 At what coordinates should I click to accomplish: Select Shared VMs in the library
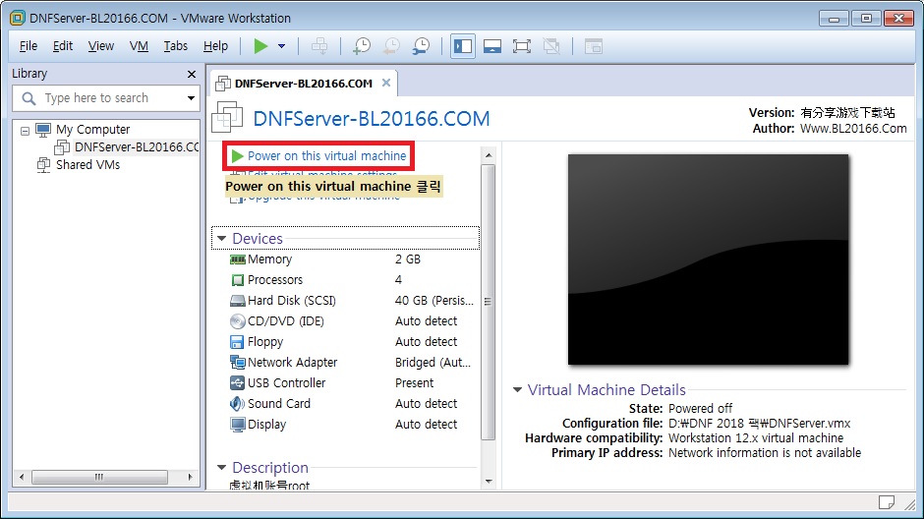click(87, 164)
